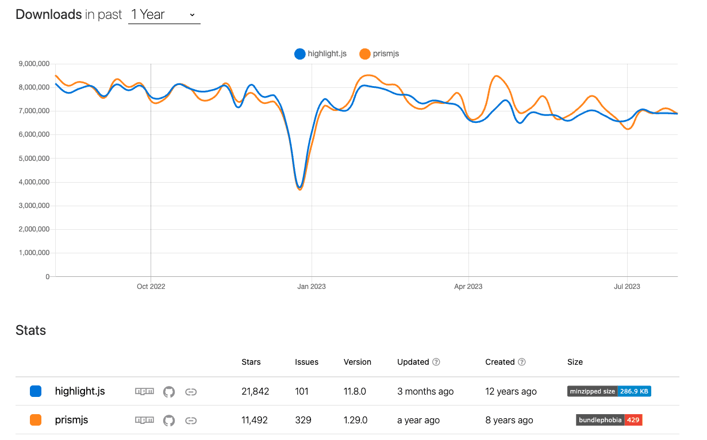The image size is (707, 440).
Task: Click the bundlephobia 429 badge
Action: coord(609,420)
